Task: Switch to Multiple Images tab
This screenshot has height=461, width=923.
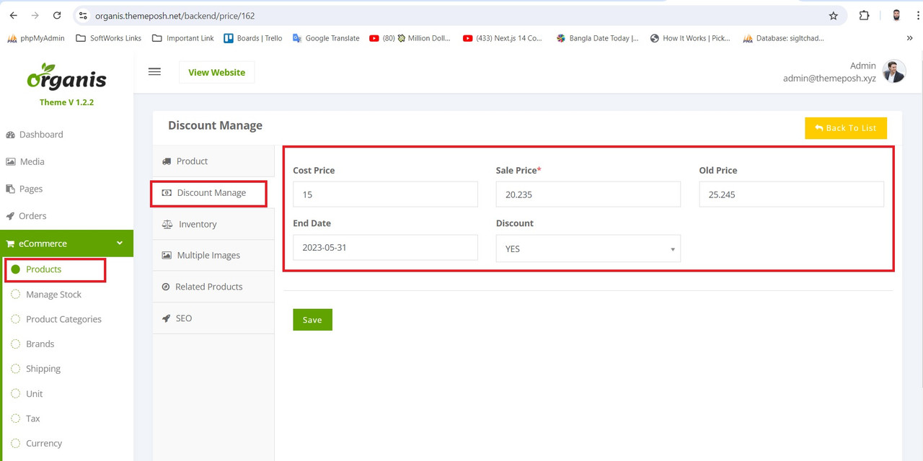Action: tap(213, 256)
